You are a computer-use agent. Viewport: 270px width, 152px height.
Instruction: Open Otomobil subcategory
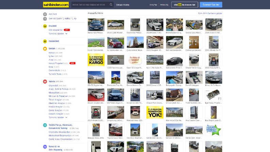point(53,86)
